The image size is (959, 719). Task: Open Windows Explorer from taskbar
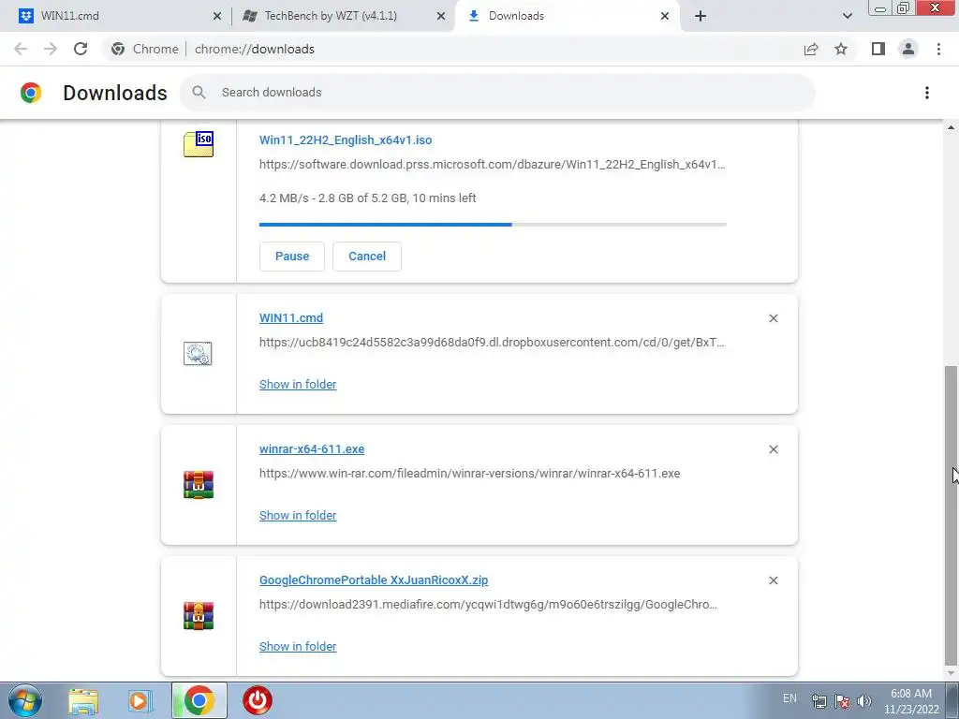83,700
